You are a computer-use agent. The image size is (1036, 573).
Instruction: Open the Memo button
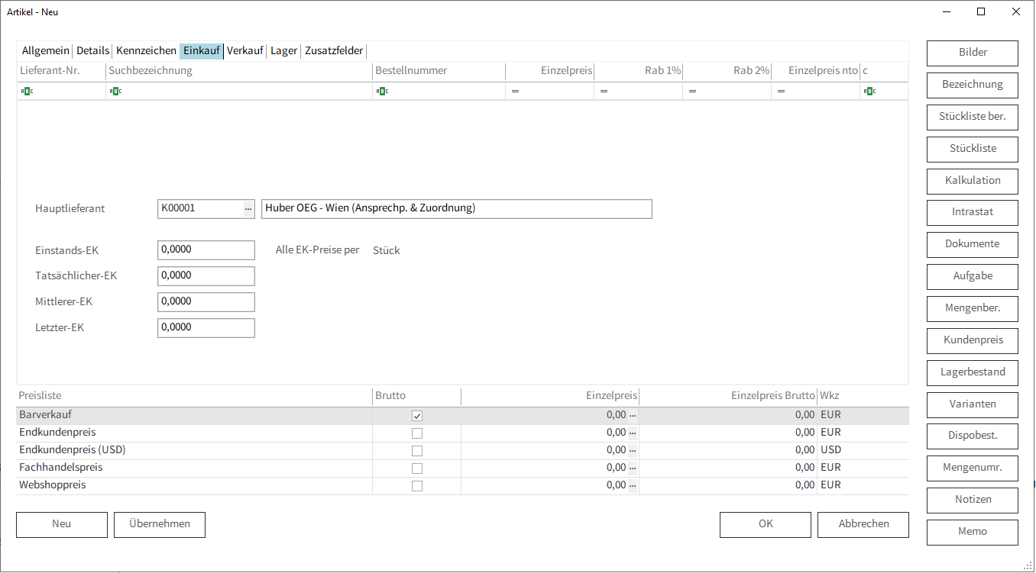973,532
